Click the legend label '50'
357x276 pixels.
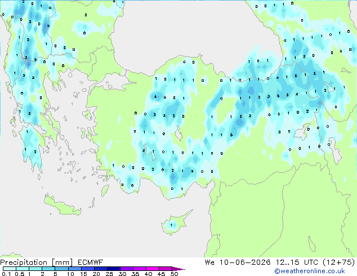pyautogui.click(x=174, y=274)
